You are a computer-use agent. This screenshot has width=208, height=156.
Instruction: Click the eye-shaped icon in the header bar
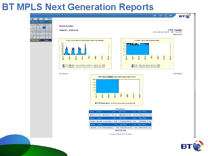tap(161, 16)
